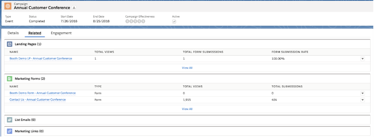Click the List Emails section icon

pyautogui.click(x=9, y=120)
